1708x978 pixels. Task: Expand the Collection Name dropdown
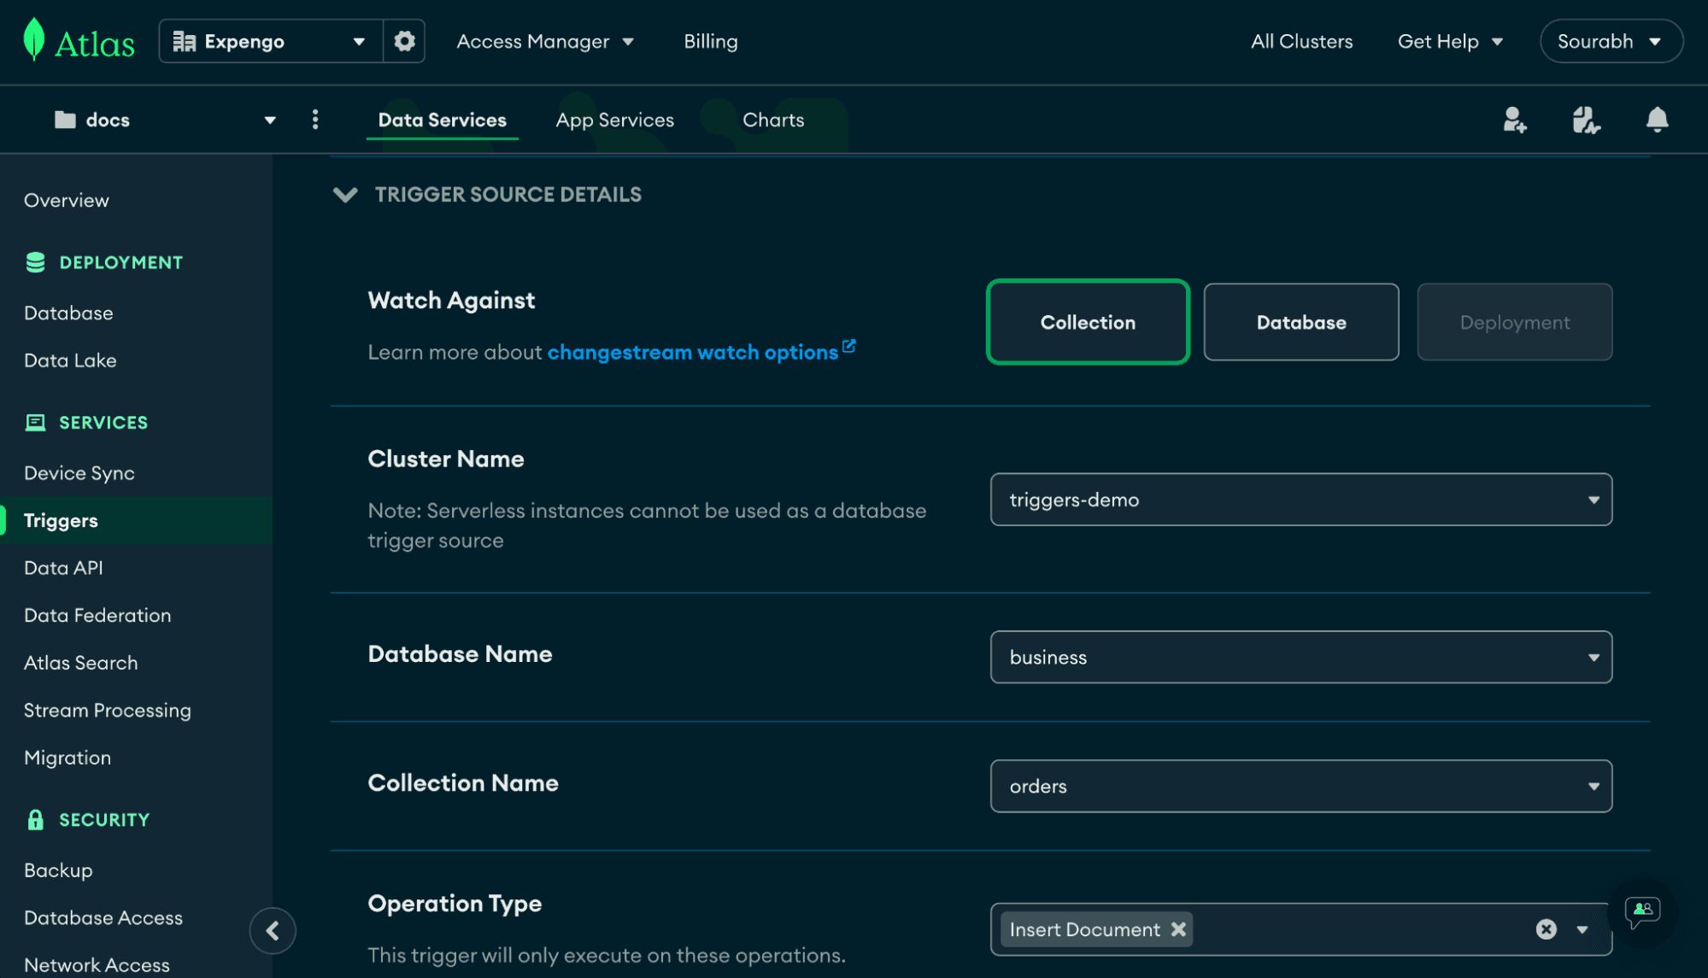(1593, 786)
